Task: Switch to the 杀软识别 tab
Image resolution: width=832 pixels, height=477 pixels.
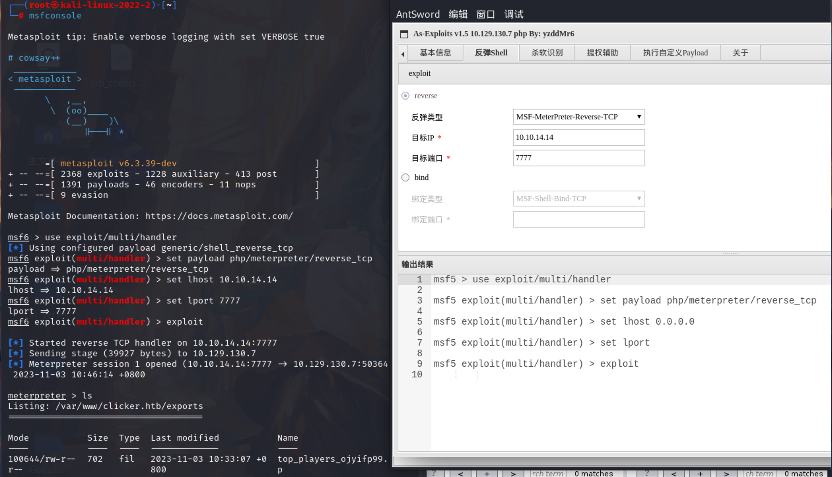Action: [x=547, y=53]
